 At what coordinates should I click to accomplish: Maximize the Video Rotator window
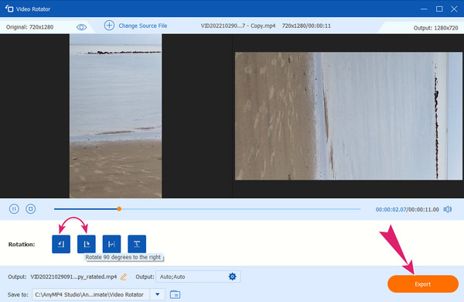point(439,9)
